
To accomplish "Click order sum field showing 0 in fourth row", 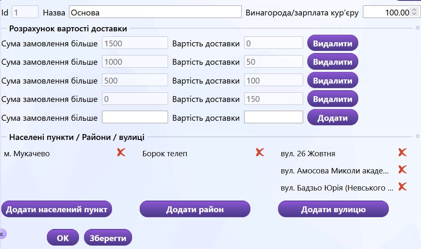I will coord(135,99).
